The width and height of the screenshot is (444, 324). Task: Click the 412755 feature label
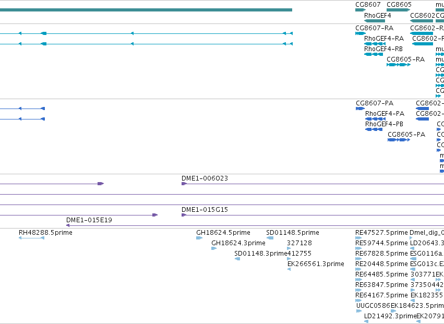click(299, 254)
